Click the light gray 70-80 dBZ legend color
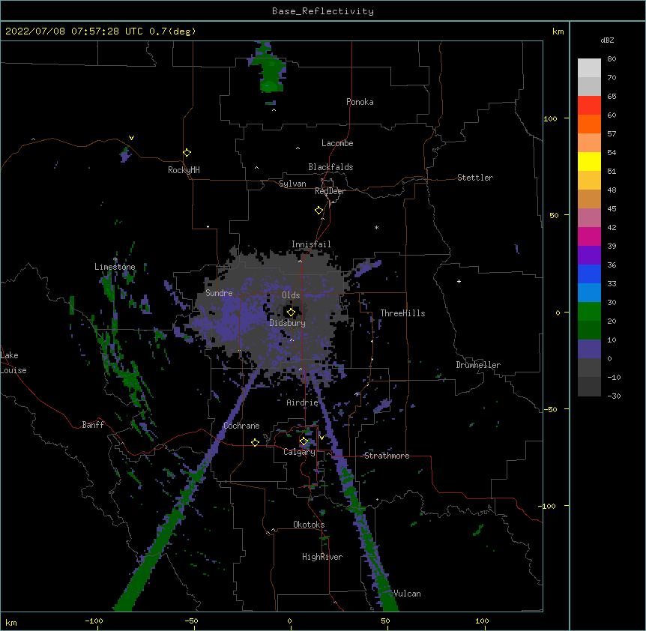The height and width of the screenshot is (631, 646). coord(589,68)
